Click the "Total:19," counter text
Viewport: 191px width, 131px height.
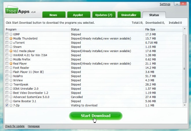(137, 23)
